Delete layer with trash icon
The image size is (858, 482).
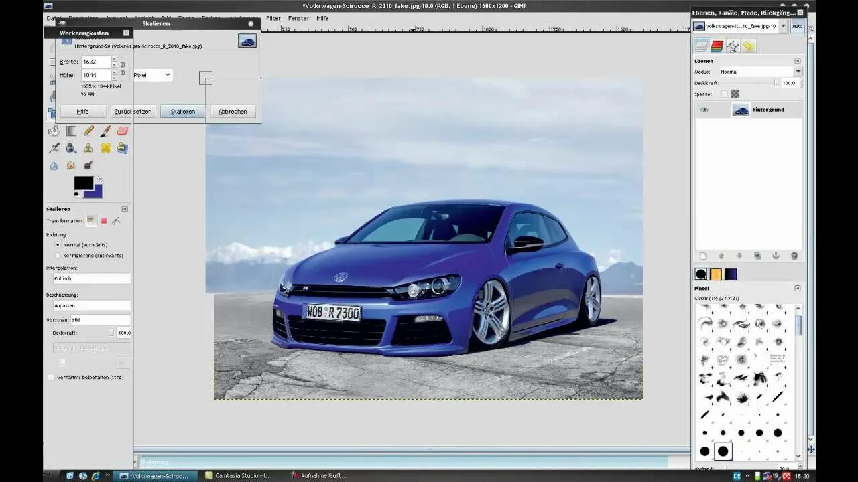coord(794,256)
